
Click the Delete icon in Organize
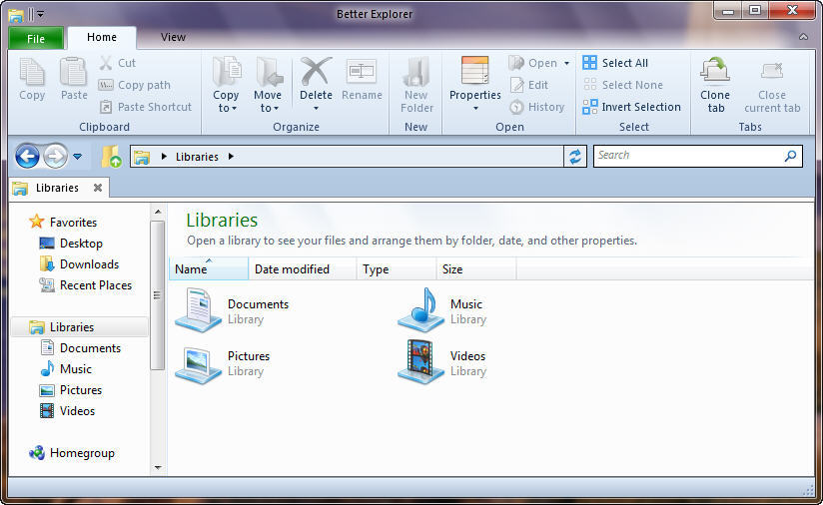click(316, 72)
